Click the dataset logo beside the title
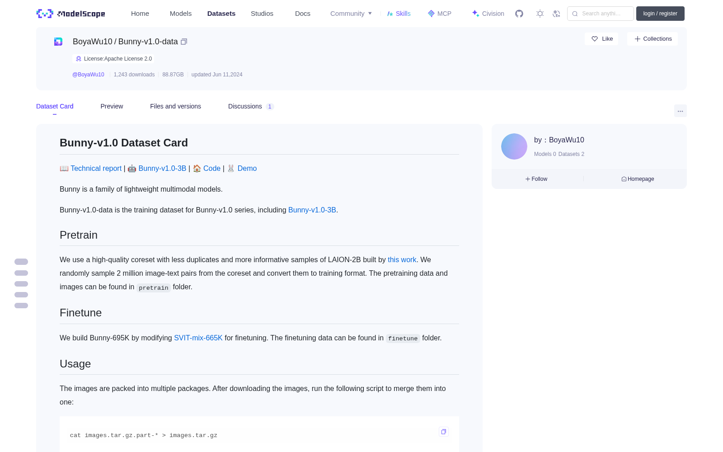The height and width of the screenshot is (452, 723). tap(58, 42)
